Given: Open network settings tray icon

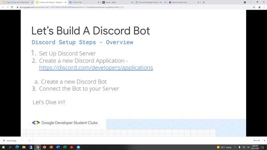Looking at the screenshot, I should [244, 147].
